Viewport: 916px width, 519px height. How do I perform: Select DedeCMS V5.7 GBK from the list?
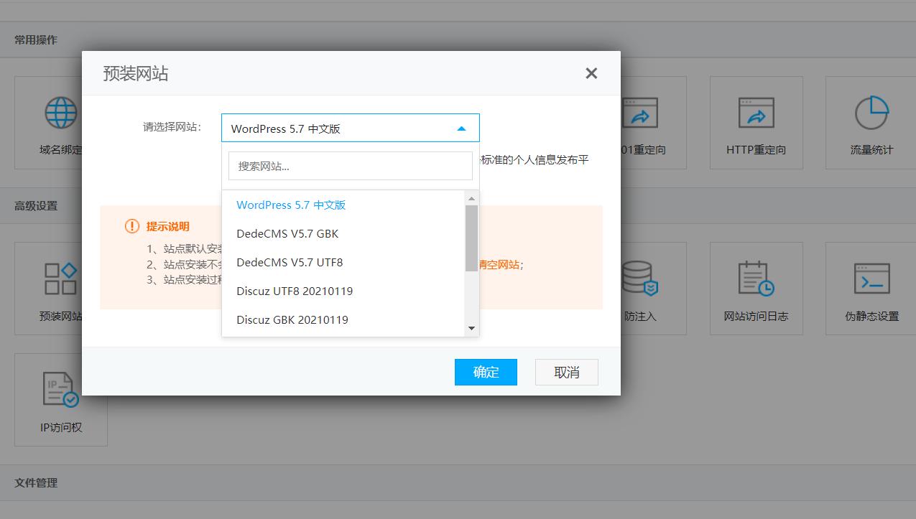pyautogui.click(x=287, y=233)
